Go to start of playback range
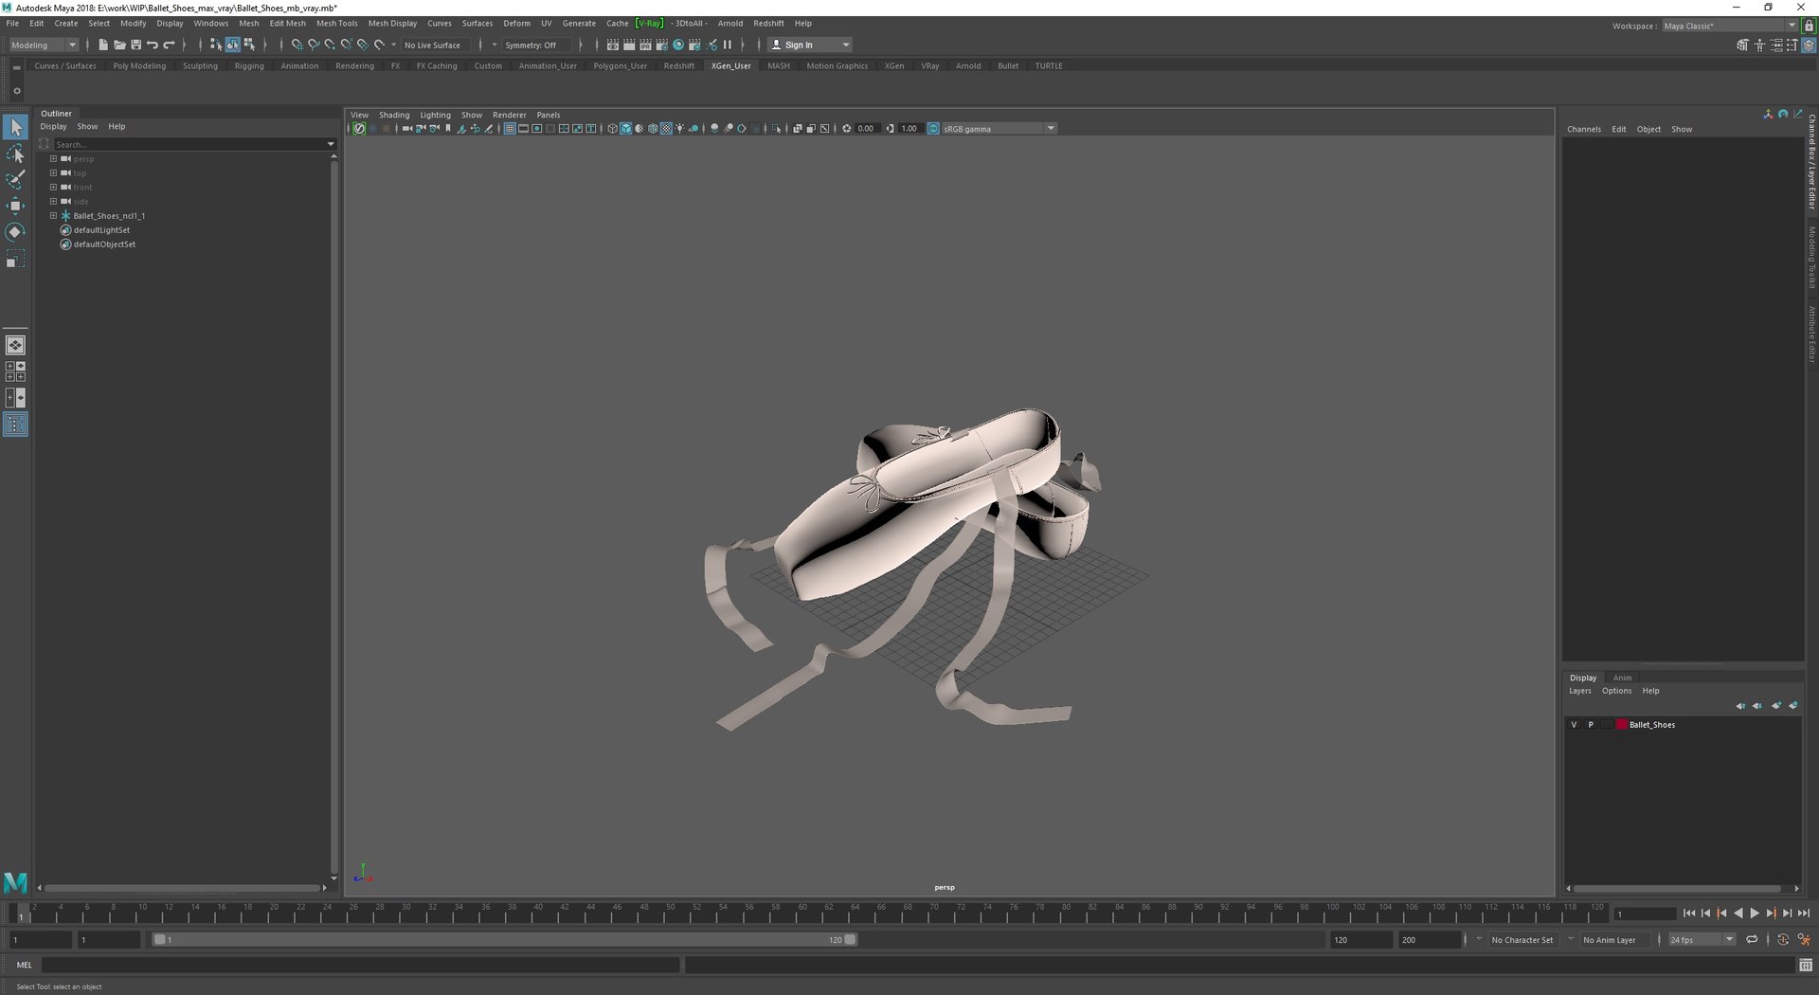The width and height of the screenshot is (1819, 995). 1689,914
